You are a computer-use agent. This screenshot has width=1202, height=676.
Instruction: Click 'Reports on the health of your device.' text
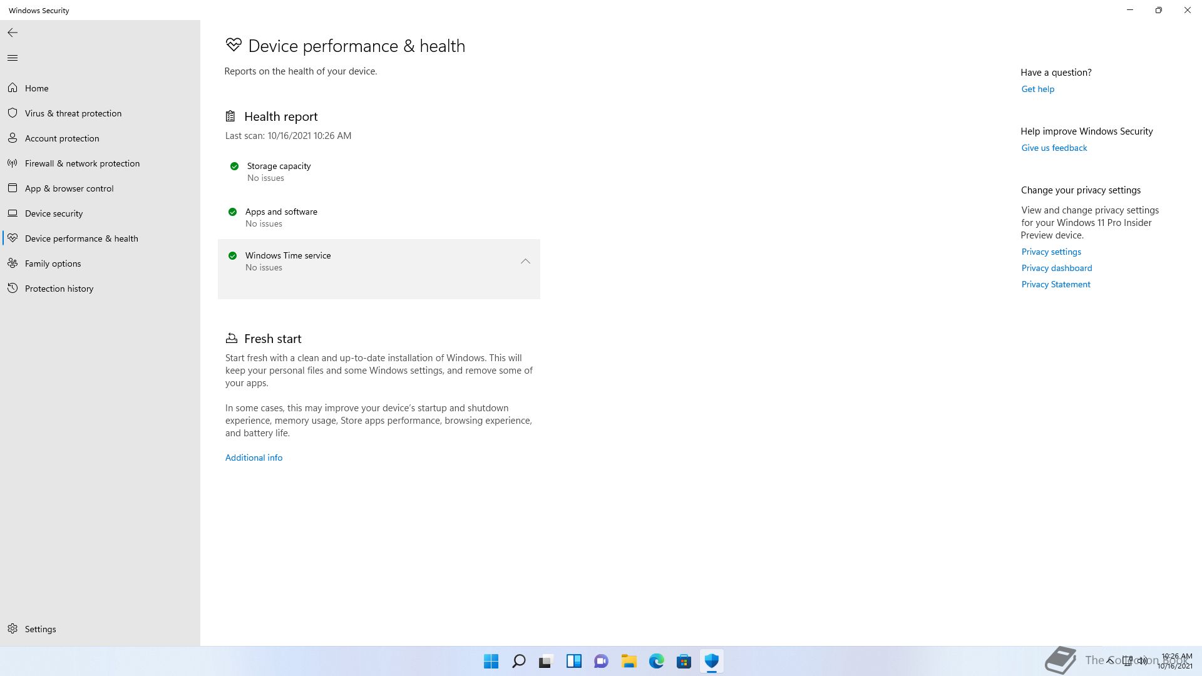pyautogui.click(x=300, y=71)
